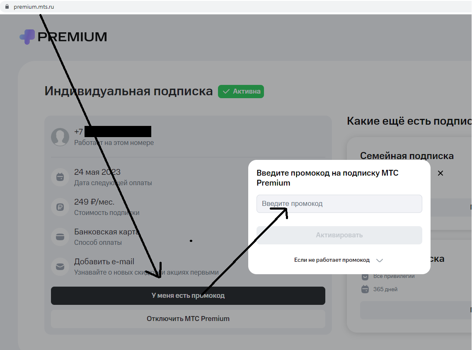
Task: Click icon beside Все привилегии
Action: click(x=365, y=276)
